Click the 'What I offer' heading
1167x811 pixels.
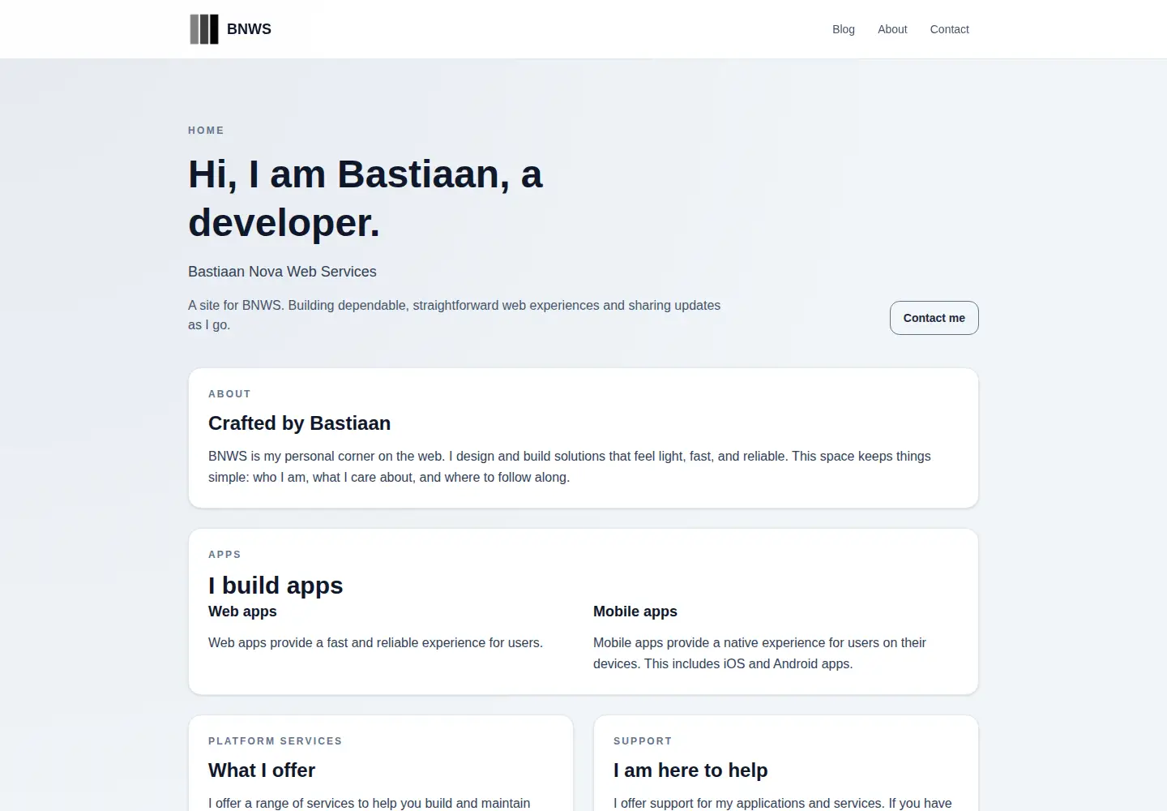[262, 770]
